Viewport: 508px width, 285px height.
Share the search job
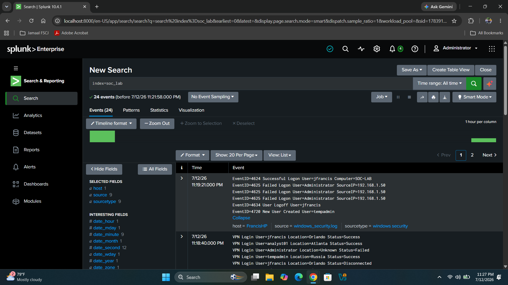pos(422,97)
